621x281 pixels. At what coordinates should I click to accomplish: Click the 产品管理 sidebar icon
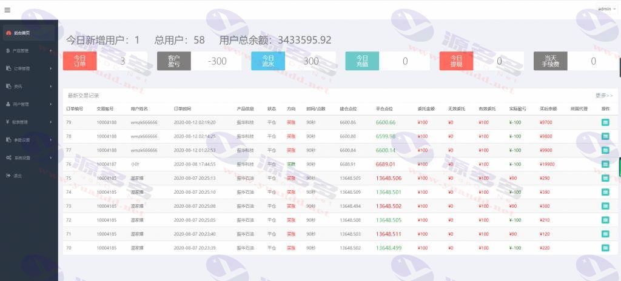pyautogui.click(x=8, y=51)
